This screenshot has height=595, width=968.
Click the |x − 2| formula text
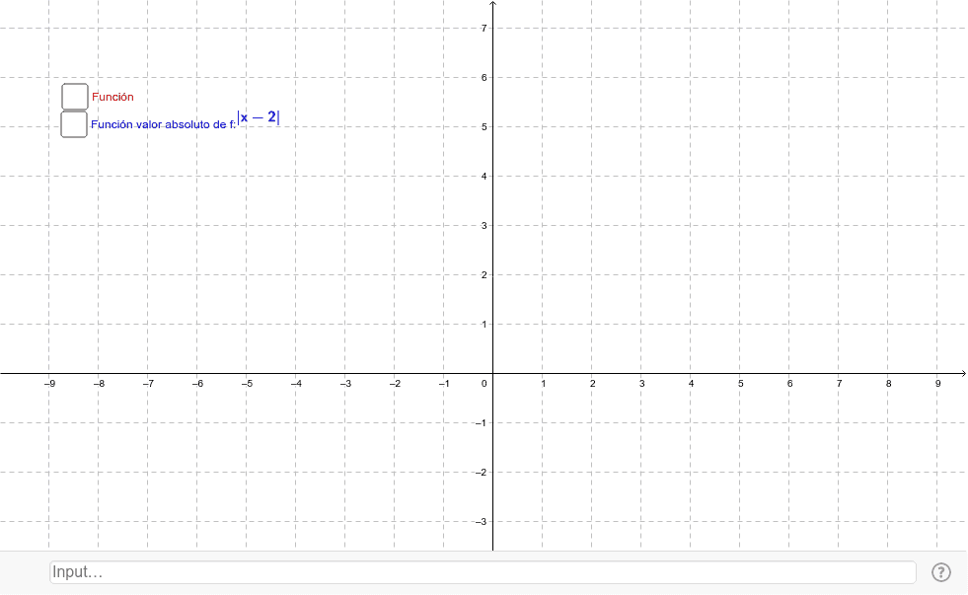click(x=259, y=117)
